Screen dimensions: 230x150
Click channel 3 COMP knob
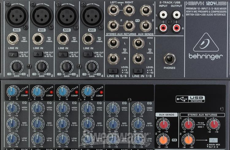coord(63,92)
